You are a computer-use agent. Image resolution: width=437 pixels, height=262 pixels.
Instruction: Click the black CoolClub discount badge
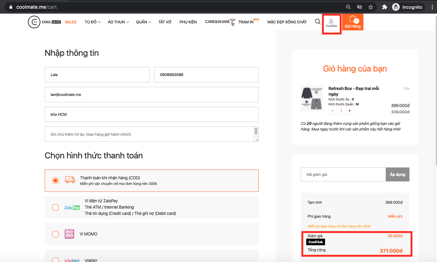pos(316,242)
